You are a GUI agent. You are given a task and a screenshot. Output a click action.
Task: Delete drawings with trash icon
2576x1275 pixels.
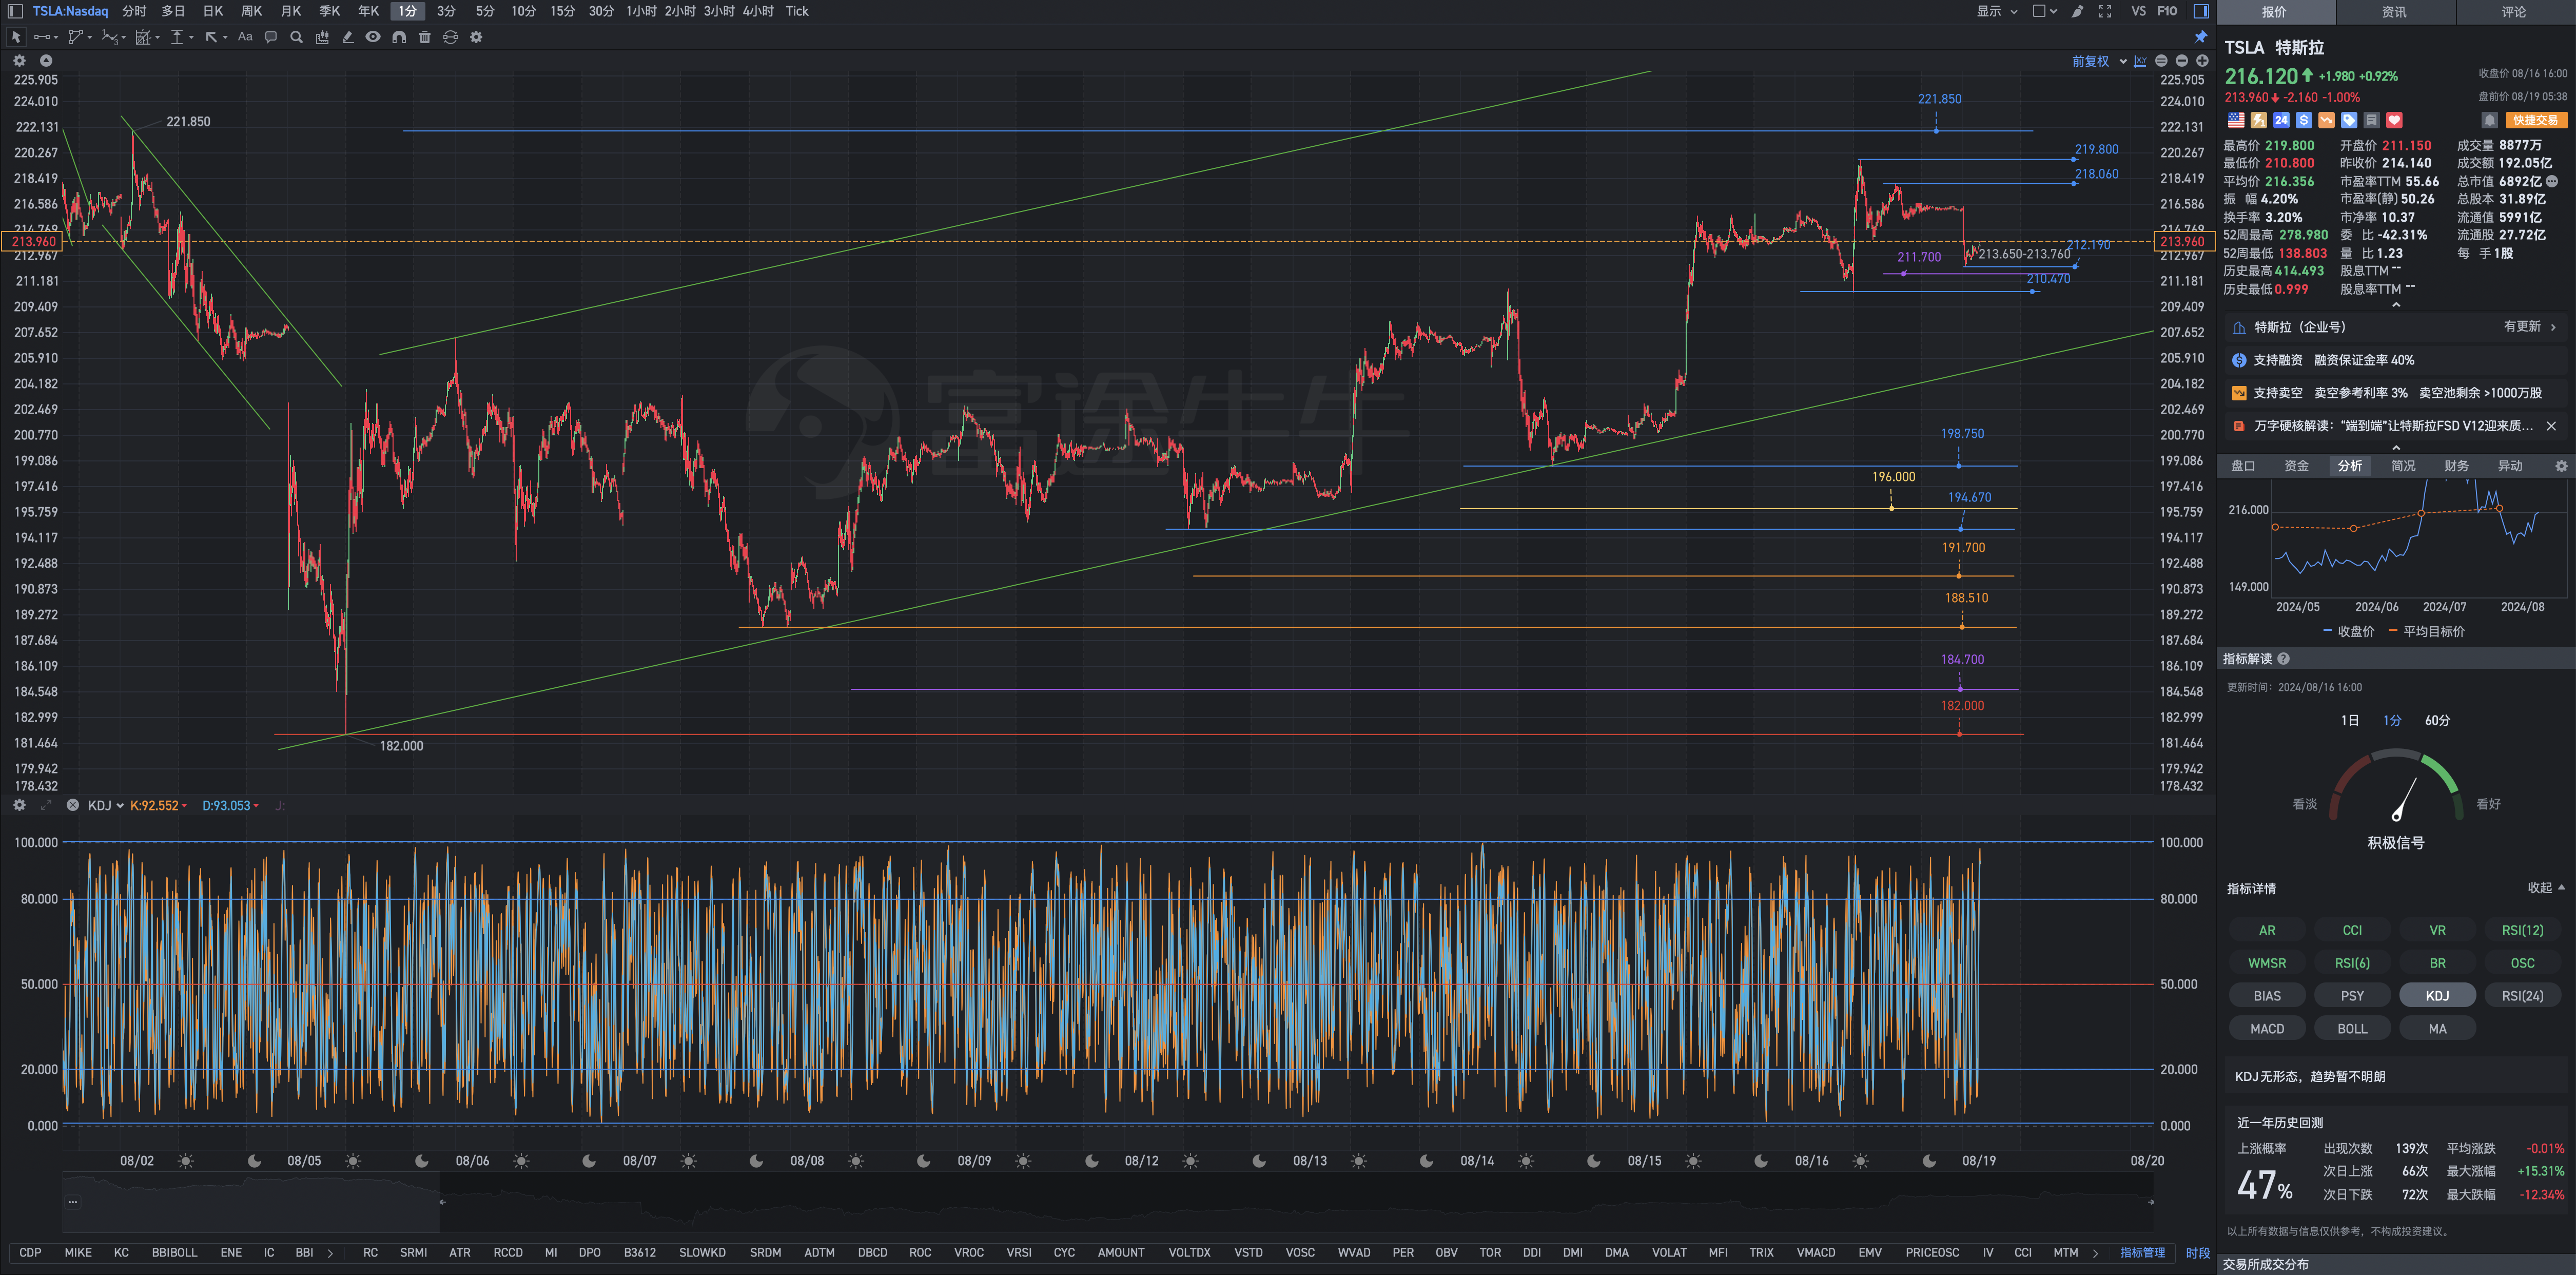425,37
